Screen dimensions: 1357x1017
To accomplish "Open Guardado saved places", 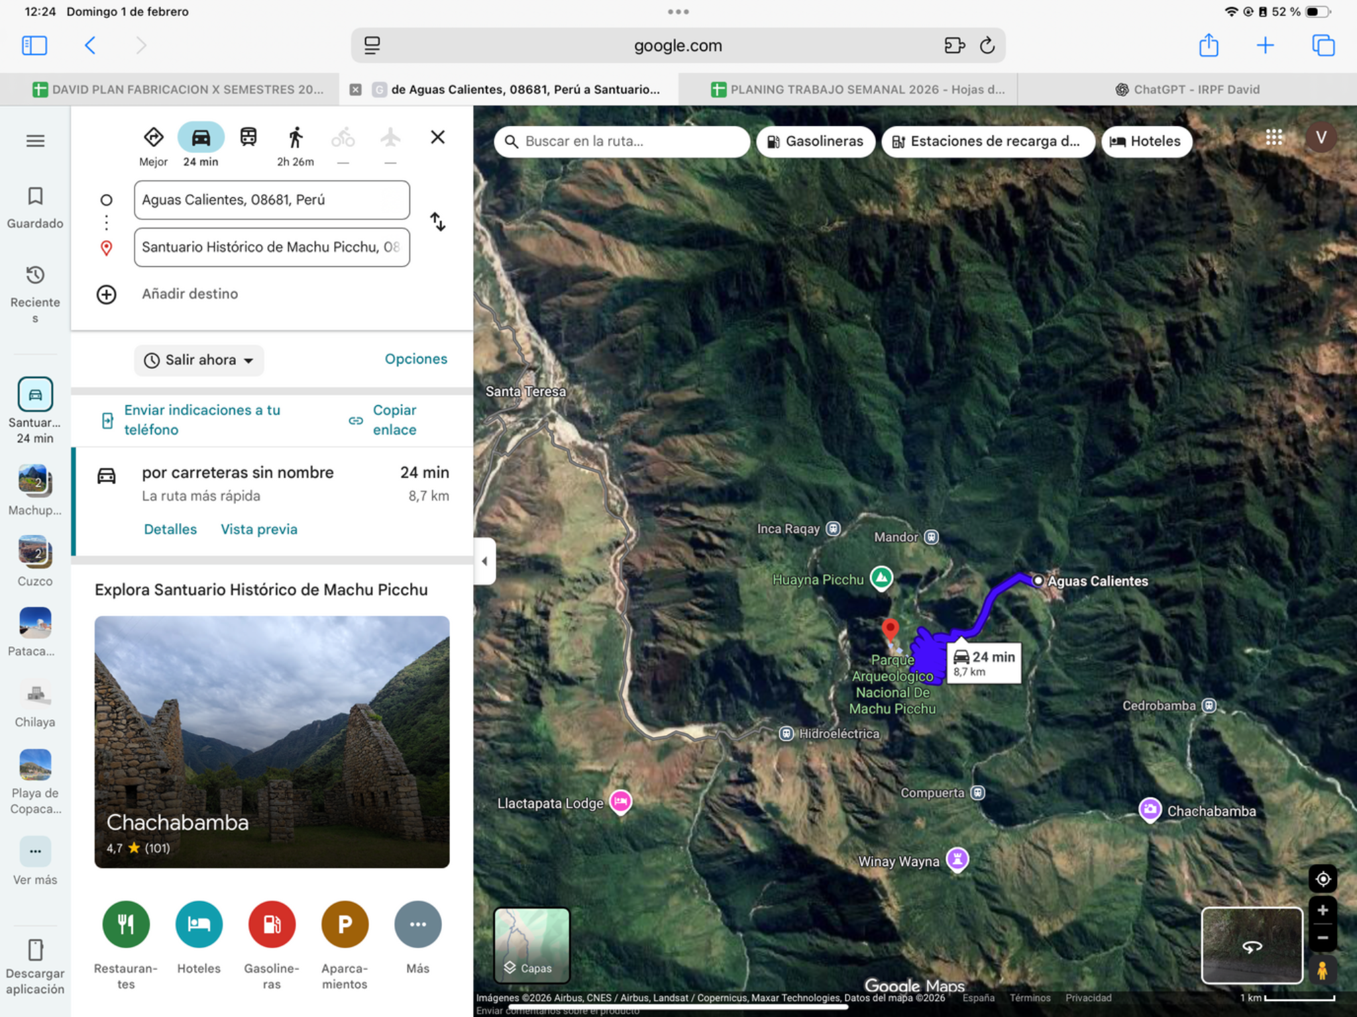I will pyautogui.click(x=35, y=208).
